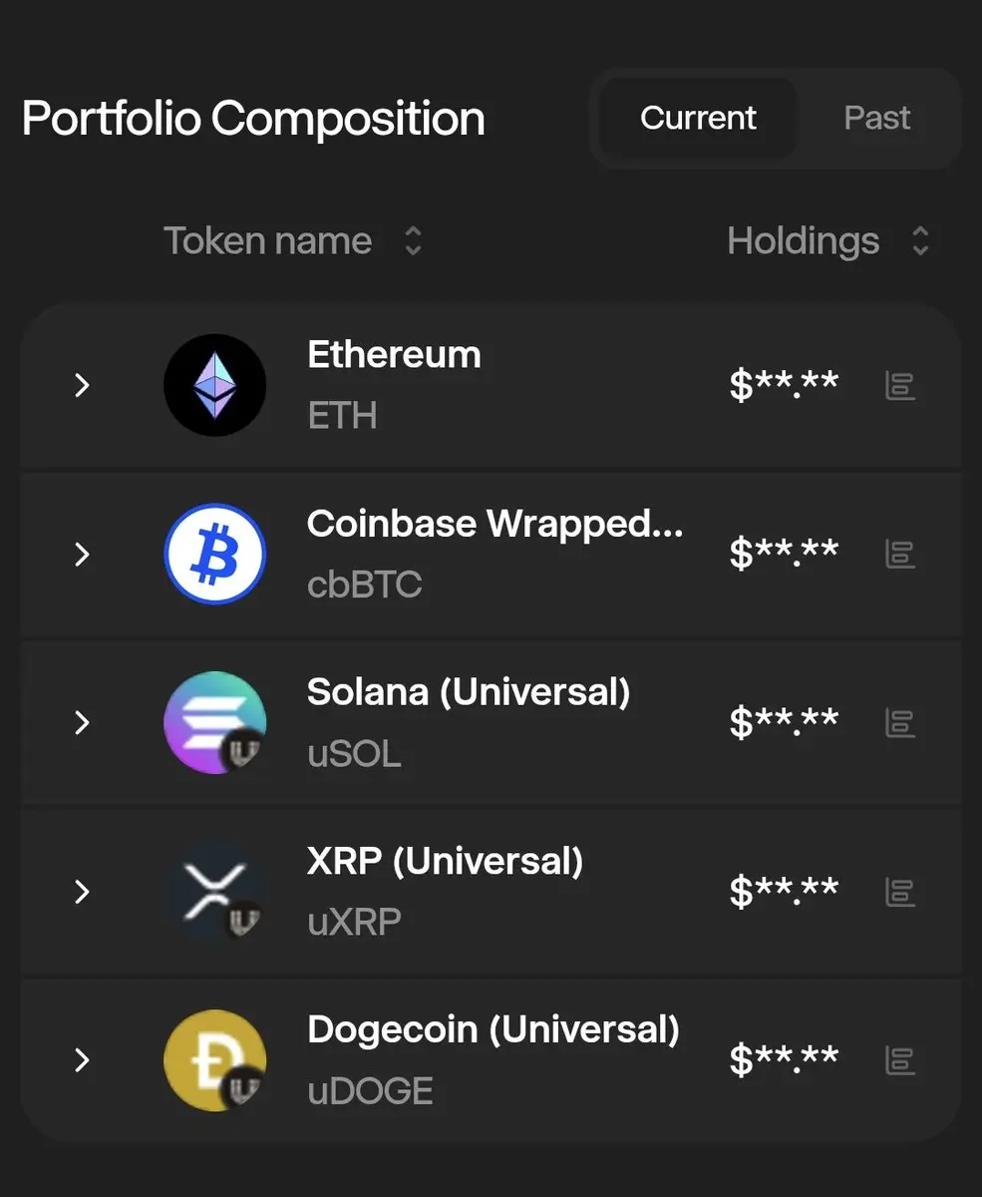This screenshot has height=1197, width=982.
Task: Click the Solana (Universal) token logo
Action: [x=214, y=722]
